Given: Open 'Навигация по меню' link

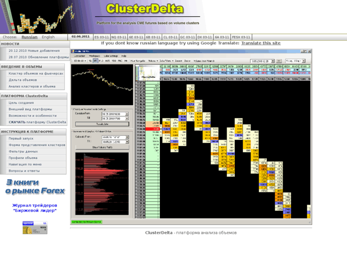Looking at the screenshot, I should pos(25,165).
